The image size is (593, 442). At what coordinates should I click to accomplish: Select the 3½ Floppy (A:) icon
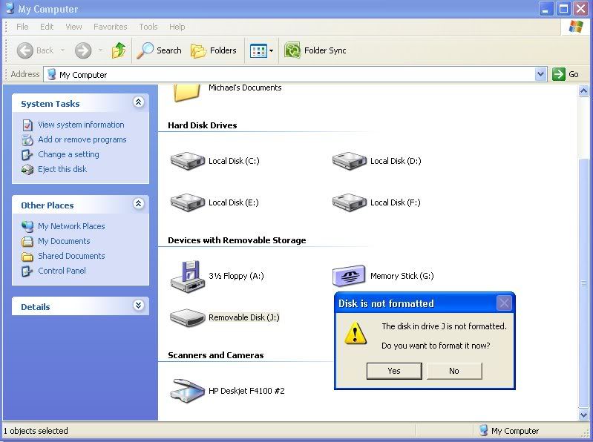click(187, 277)
